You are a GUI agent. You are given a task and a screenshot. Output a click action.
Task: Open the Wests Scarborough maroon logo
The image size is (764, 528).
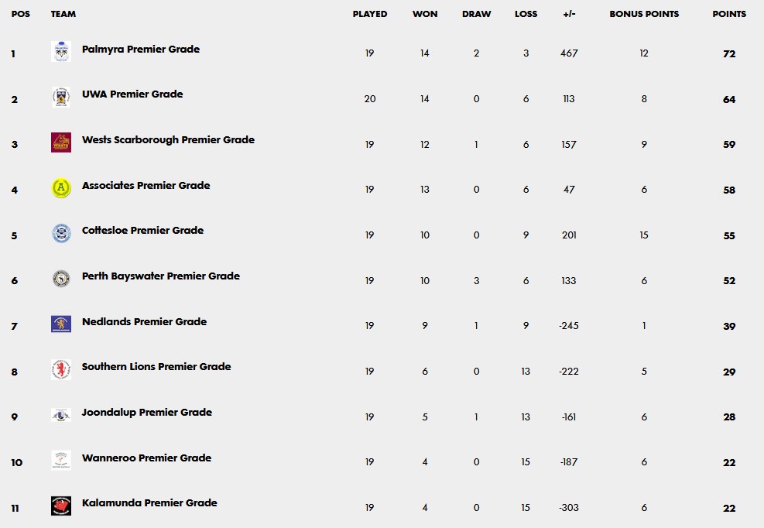point(61,142)
